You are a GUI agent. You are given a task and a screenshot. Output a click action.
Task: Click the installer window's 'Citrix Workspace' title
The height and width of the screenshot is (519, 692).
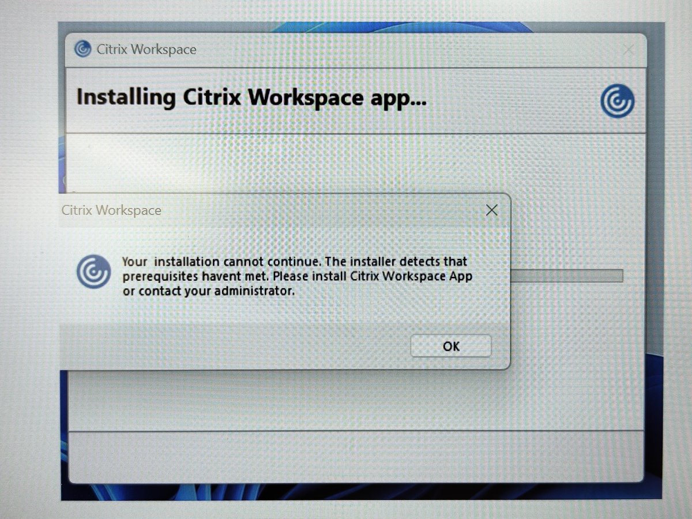point(146,50)
